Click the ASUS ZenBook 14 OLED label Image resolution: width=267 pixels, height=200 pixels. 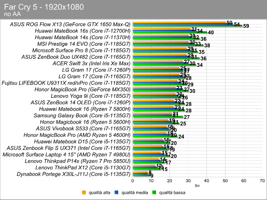click(81, 103)
